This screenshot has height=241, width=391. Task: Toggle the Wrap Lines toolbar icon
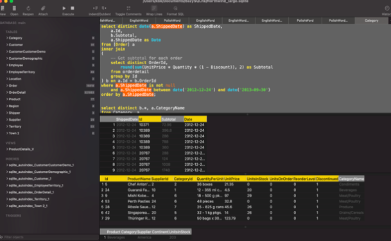[x=154, y=8]
